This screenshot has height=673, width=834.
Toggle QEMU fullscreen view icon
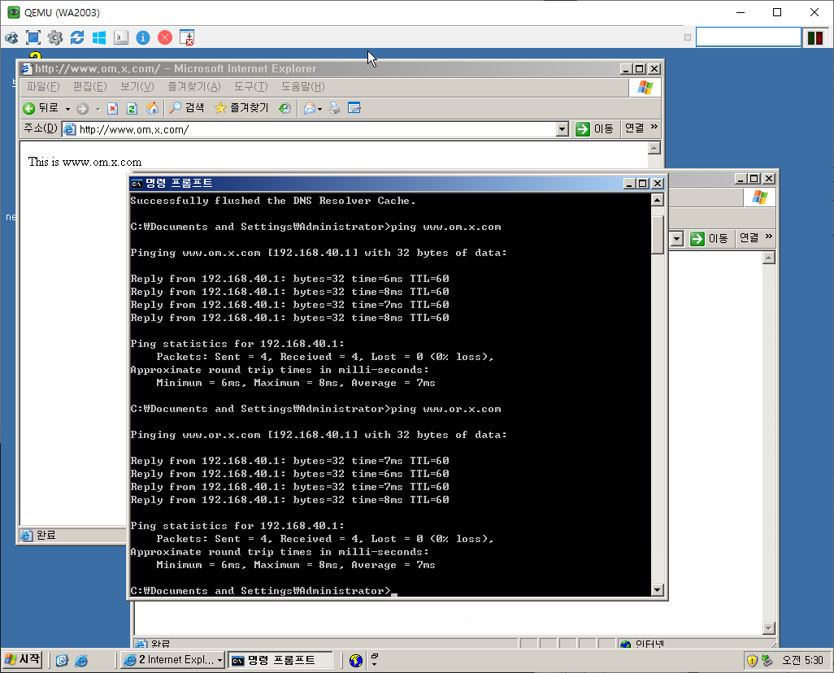(33, 37)
